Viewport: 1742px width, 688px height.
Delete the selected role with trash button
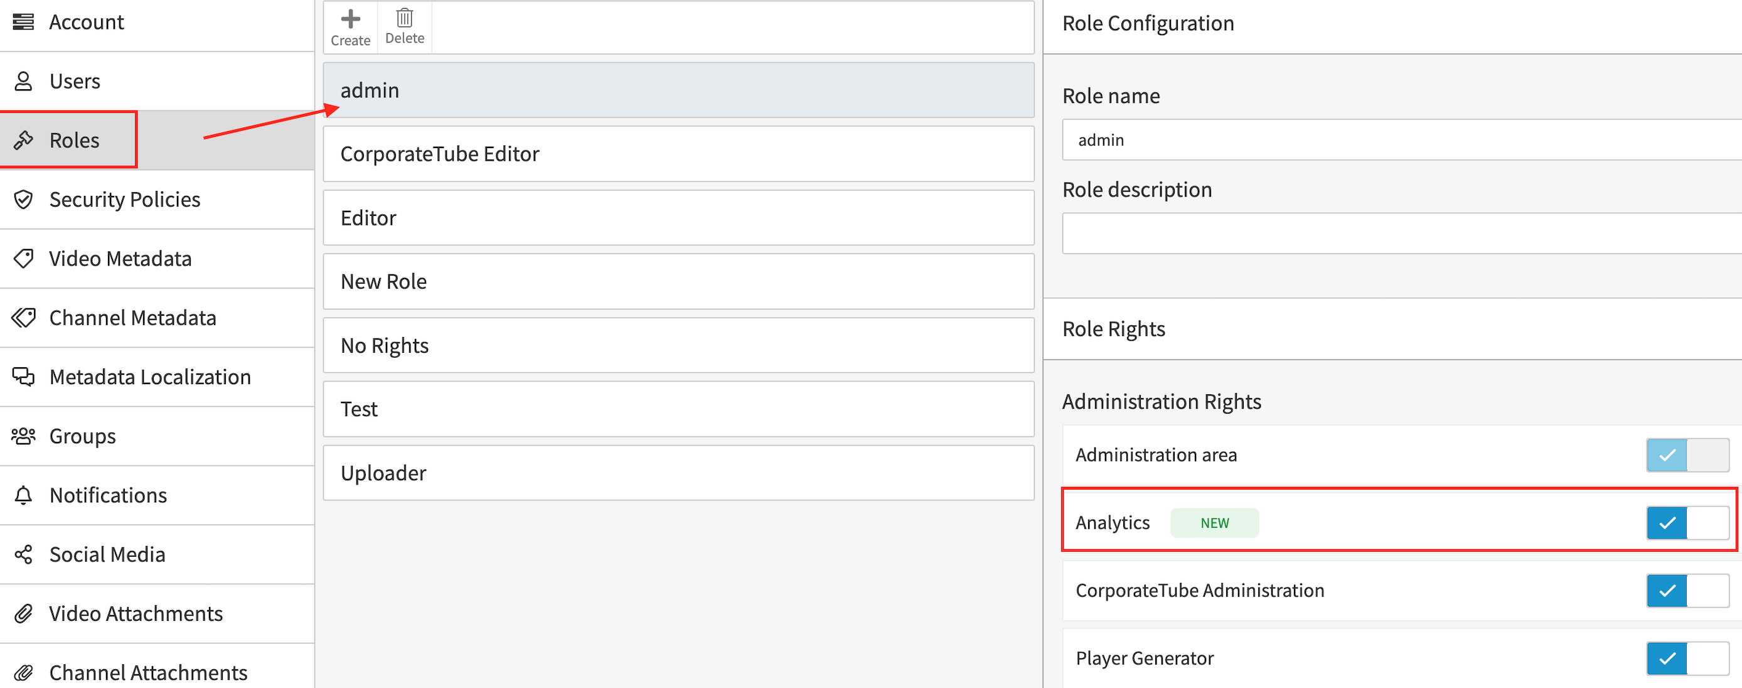pyautogui.click(x=404, y=27)
